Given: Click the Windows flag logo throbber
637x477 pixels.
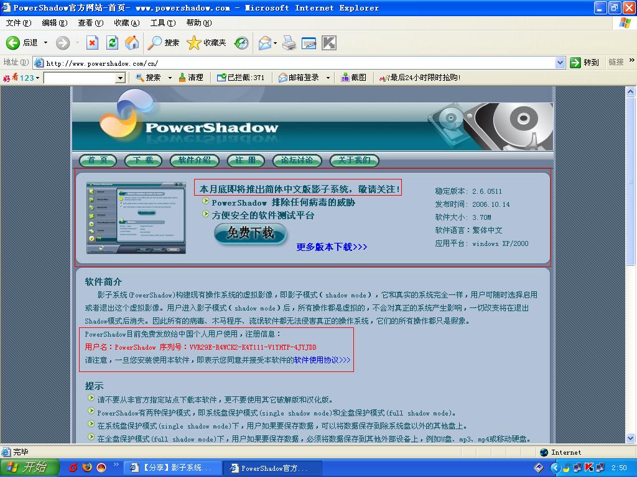Looking at the screenshot, I should coord(625,23).
